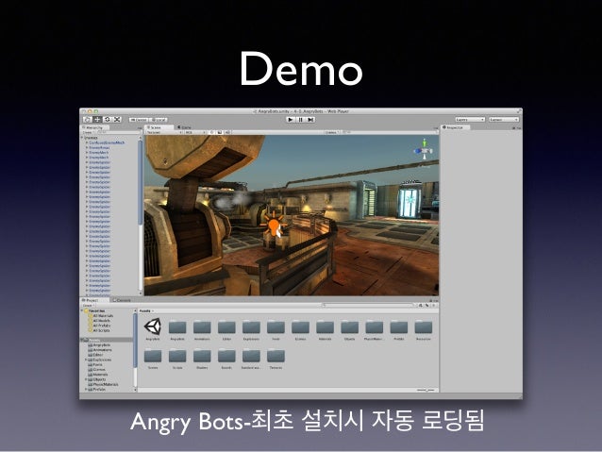Select the Inspector tab

point(454,127)
